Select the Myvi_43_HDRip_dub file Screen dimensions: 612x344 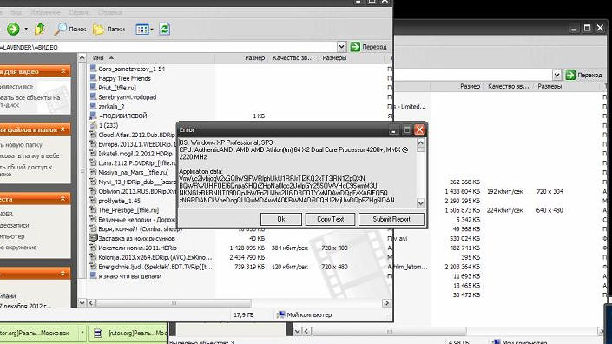[132, 182]
